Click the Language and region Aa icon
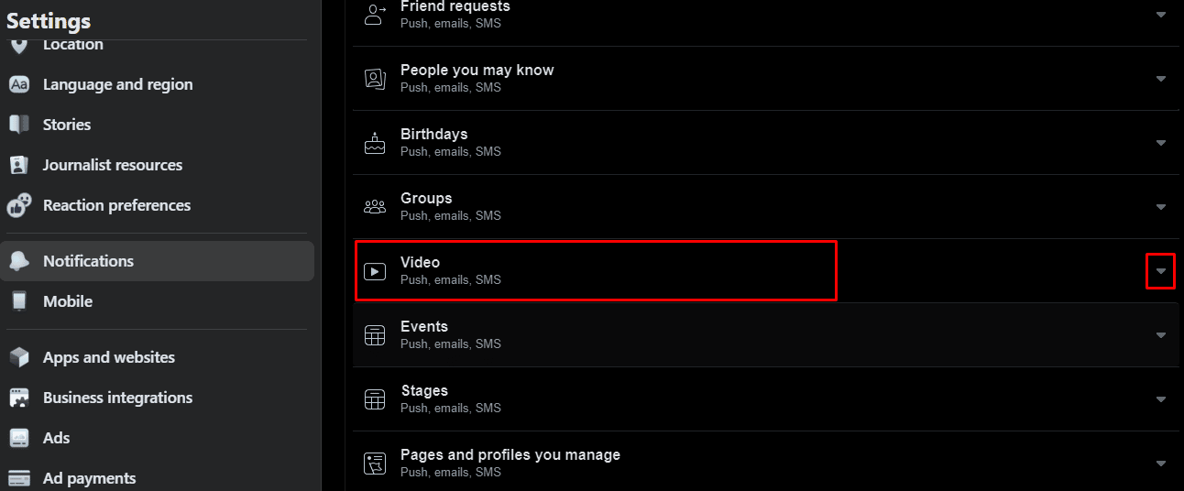1184x491 pixels. [19, 84]
